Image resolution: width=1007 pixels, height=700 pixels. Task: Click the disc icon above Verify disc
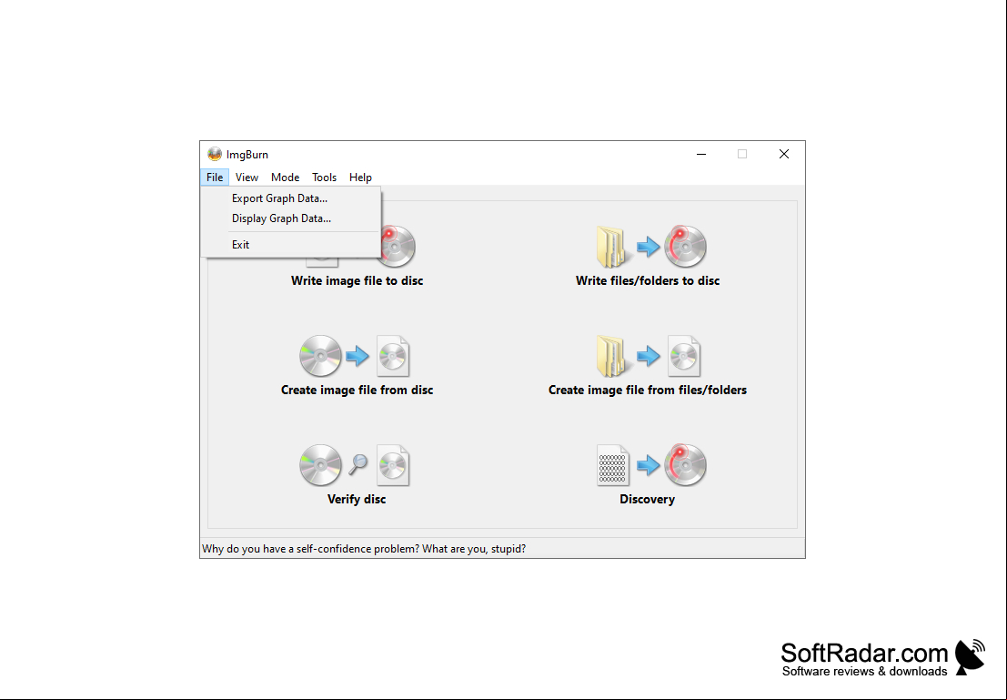click(320, 465)
